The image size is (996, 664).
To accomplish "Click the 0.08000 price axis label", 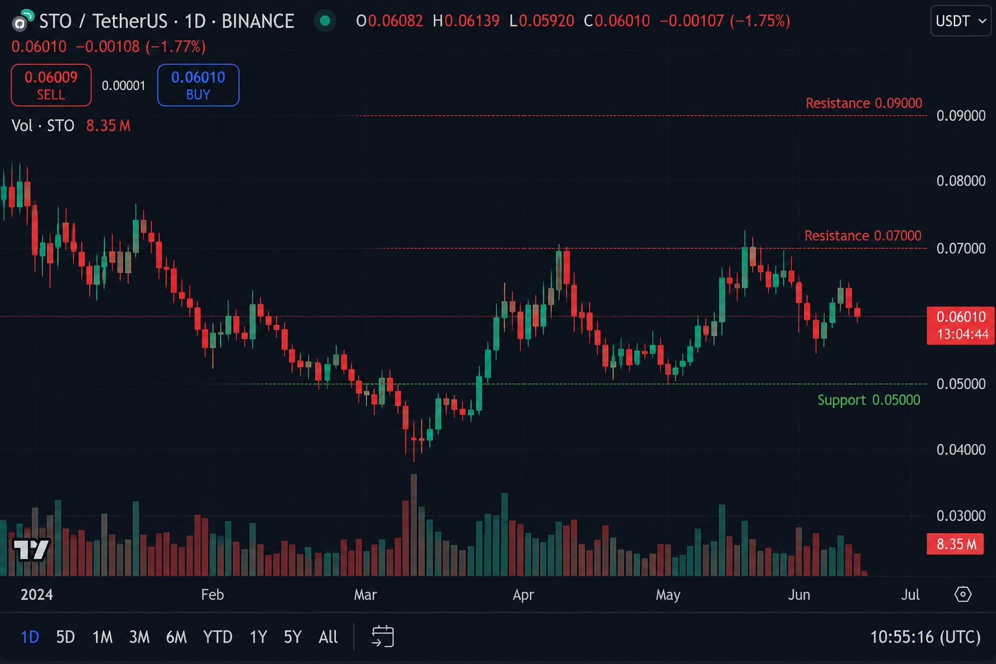I will 961,181.
